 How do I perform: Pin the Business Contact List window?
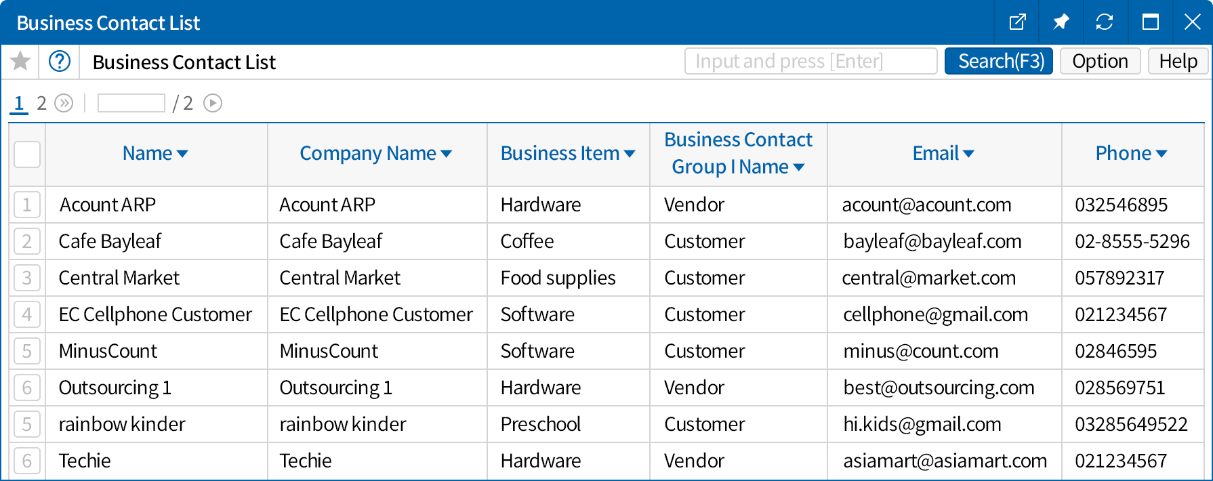[x=1061, y=22]
